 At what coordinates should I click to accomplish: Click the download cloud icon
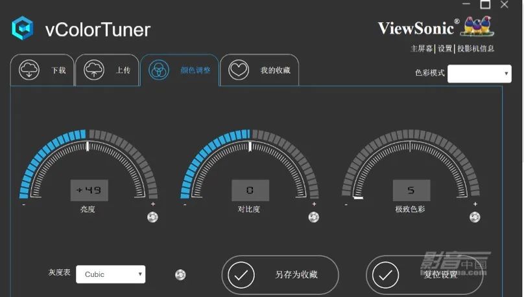[x=29, y=71]
